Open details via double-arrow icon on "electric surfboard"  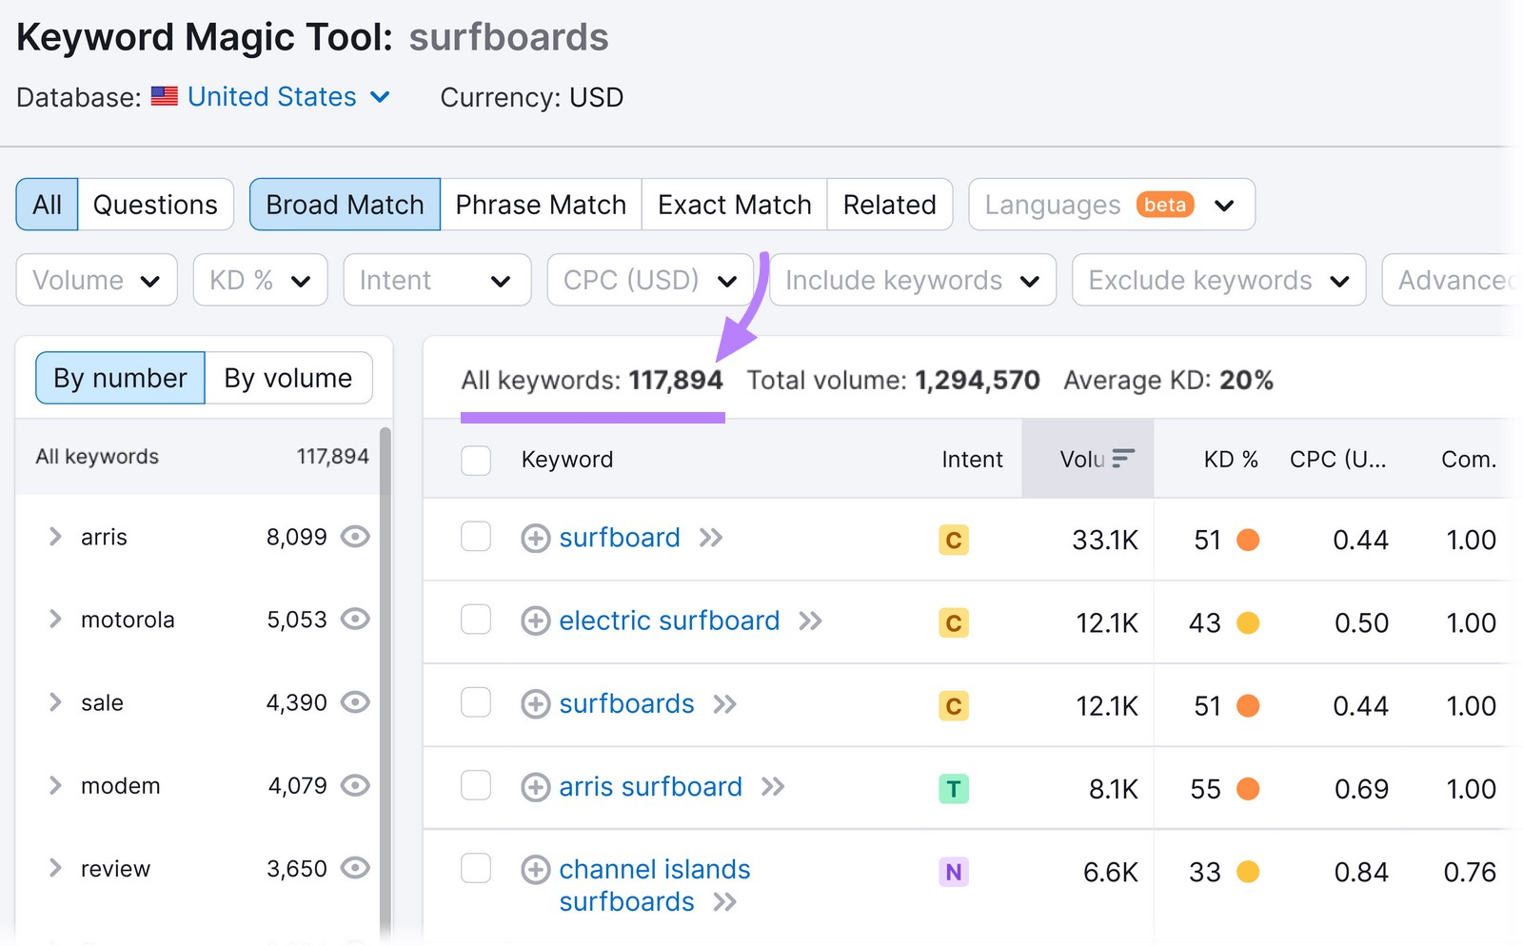(x=811, y=621)
